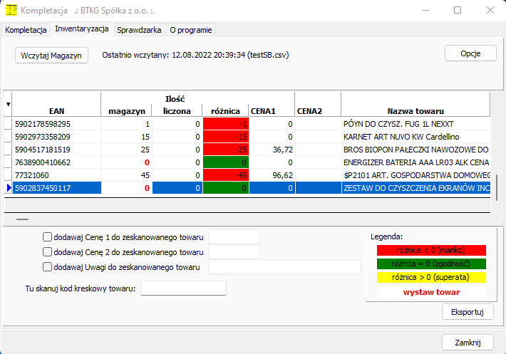This screenshot has width=506, height=354.
Task: Open Opcje settings button
Action: (470, 53)
